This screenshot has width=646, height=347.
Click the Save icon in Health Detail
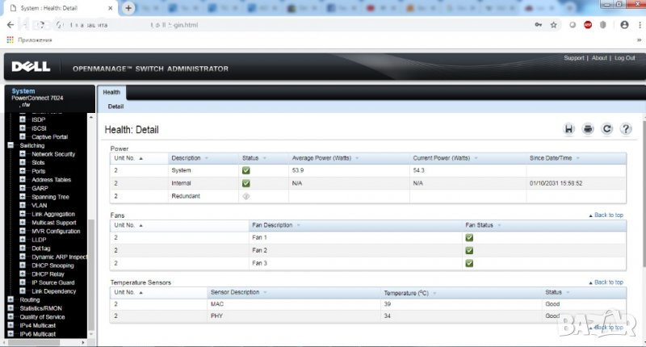click(x=568, y=129)
